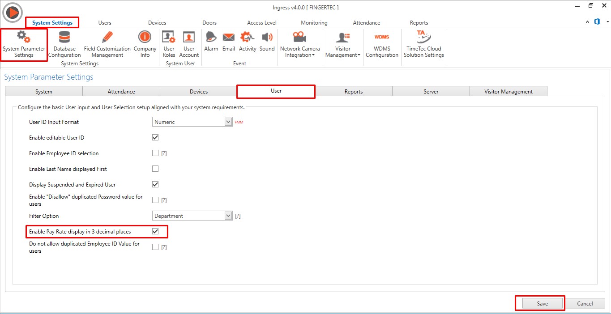Save the system parameter settings

(543, 303)
